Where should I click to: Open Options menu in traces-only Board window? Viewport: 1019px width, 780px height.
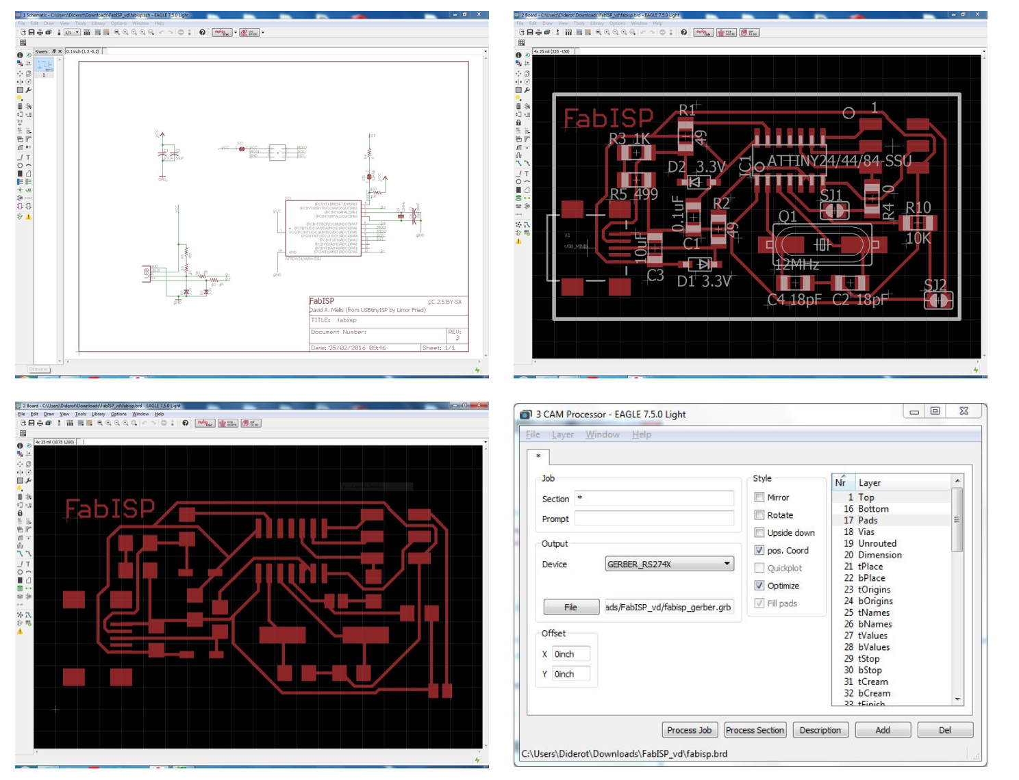118,414
